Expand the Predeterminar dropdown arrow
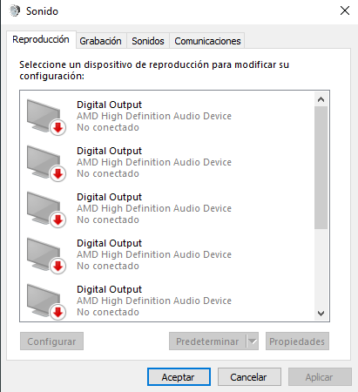The height and width of the screenshot is (392, 358). click(x=253, y=341)
